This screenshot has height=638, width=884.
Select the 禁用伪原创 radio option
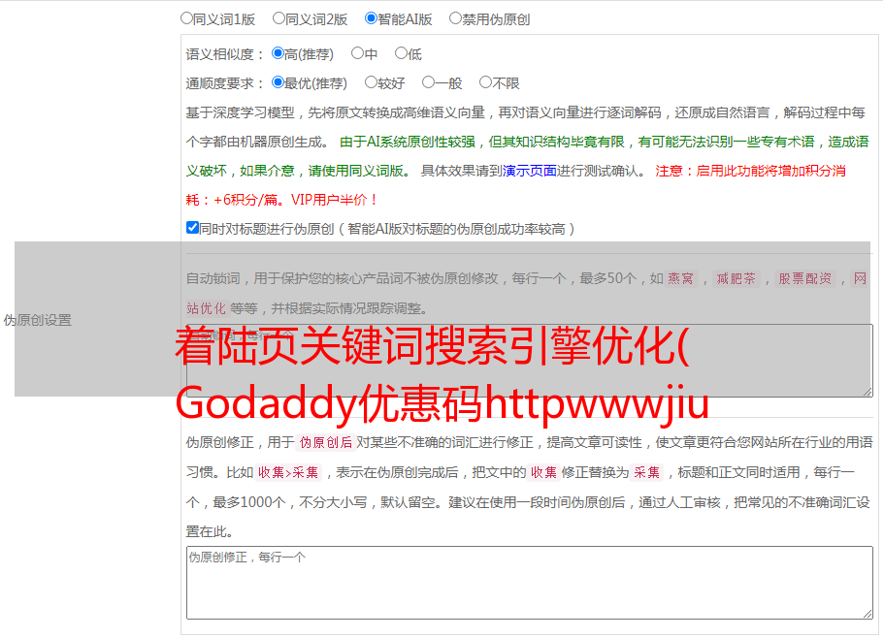[455, 18]
